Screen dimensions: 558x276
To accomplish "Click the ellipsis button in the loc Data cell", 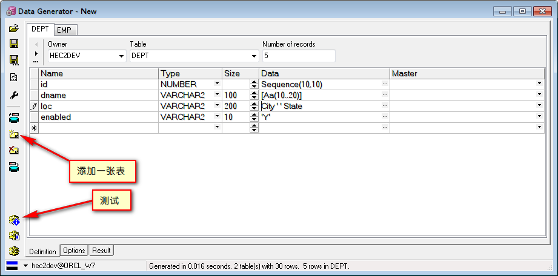I will coord(385,106).
